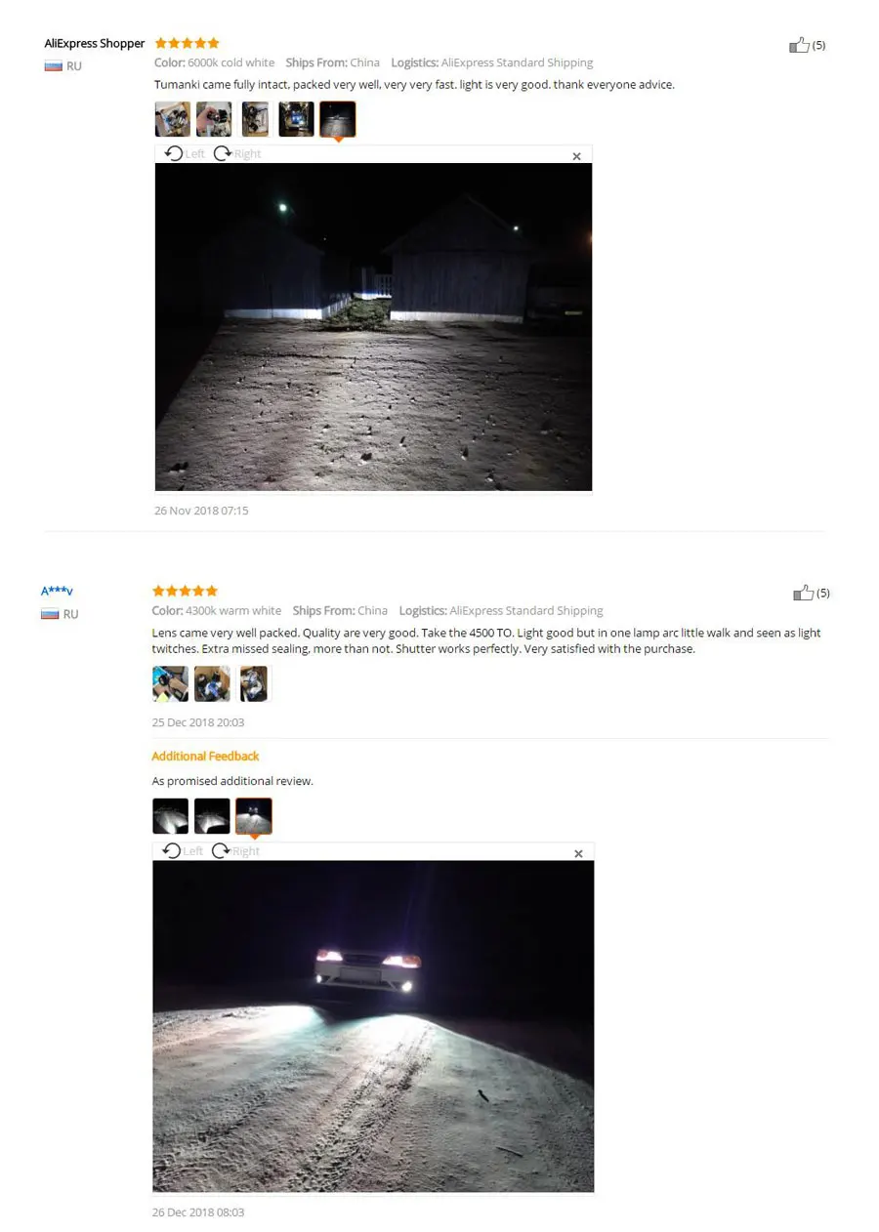Open fourth thumbnail in AliExpress Shopper review
This screenshot has height=1232, width=879.
tap(296, 119)
